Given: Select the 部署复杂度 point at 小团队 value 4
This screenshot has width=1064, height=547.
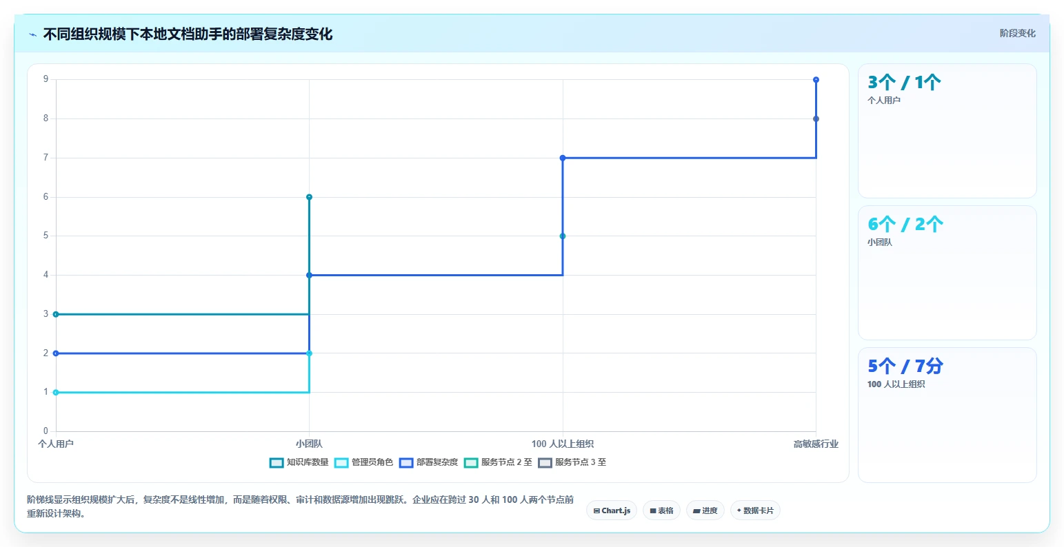Looking at the screenshot, I should 309,275.
